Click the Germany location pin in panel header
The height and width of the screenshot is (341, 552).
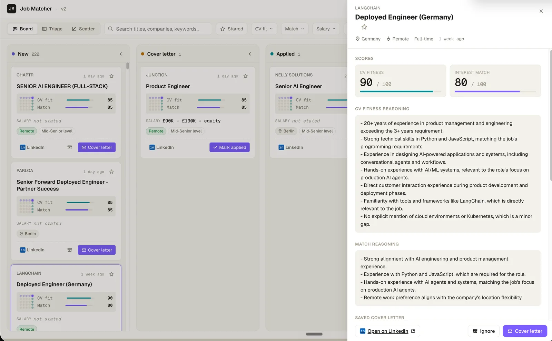point(357,39)
